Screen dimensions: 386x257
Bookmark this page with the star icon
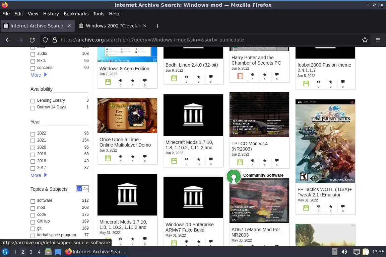click(365, 40)
